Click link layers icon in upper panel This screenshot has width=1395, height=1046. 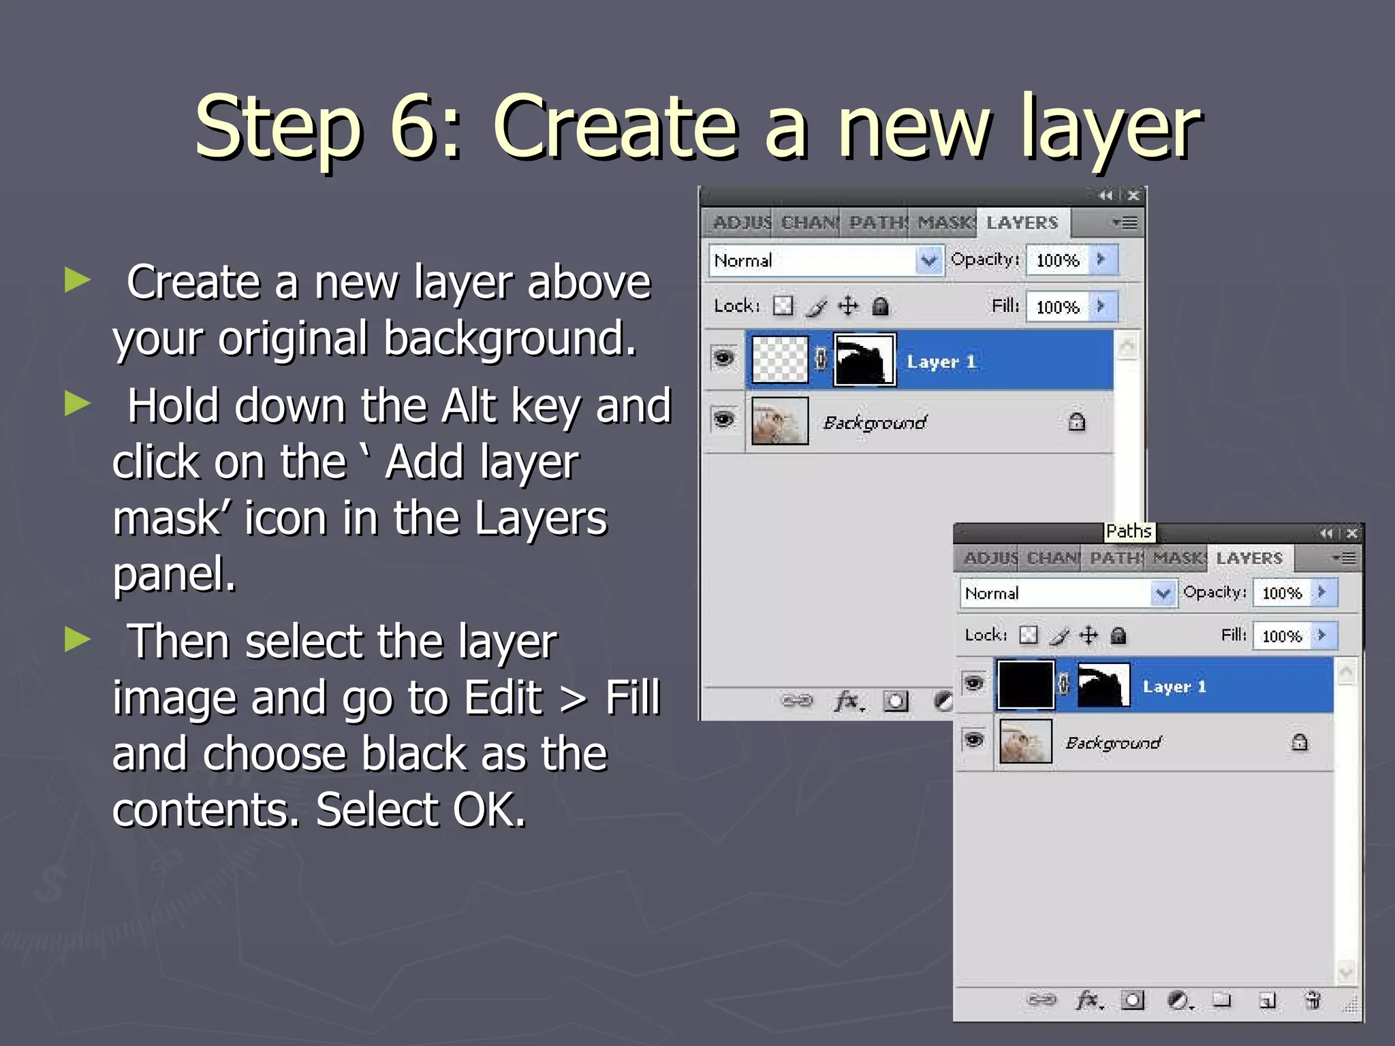click(797, 700)
